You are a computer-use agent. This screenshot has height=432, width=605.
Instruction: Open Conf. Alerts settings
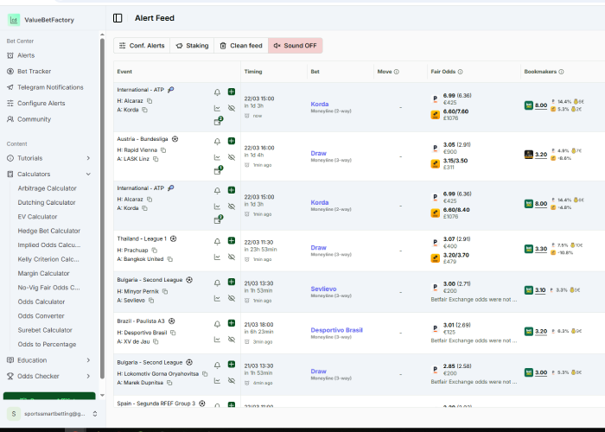pos(142,46)
